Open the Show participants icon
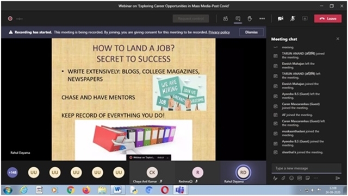Screen dimensions: 348x196 tap(226, 19)
